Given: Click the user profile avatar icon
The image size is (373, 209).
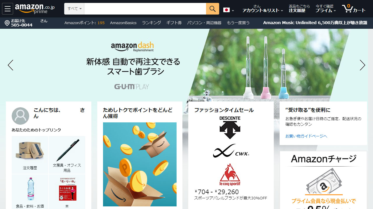Looking at the screenshot, I should point(20,116).
